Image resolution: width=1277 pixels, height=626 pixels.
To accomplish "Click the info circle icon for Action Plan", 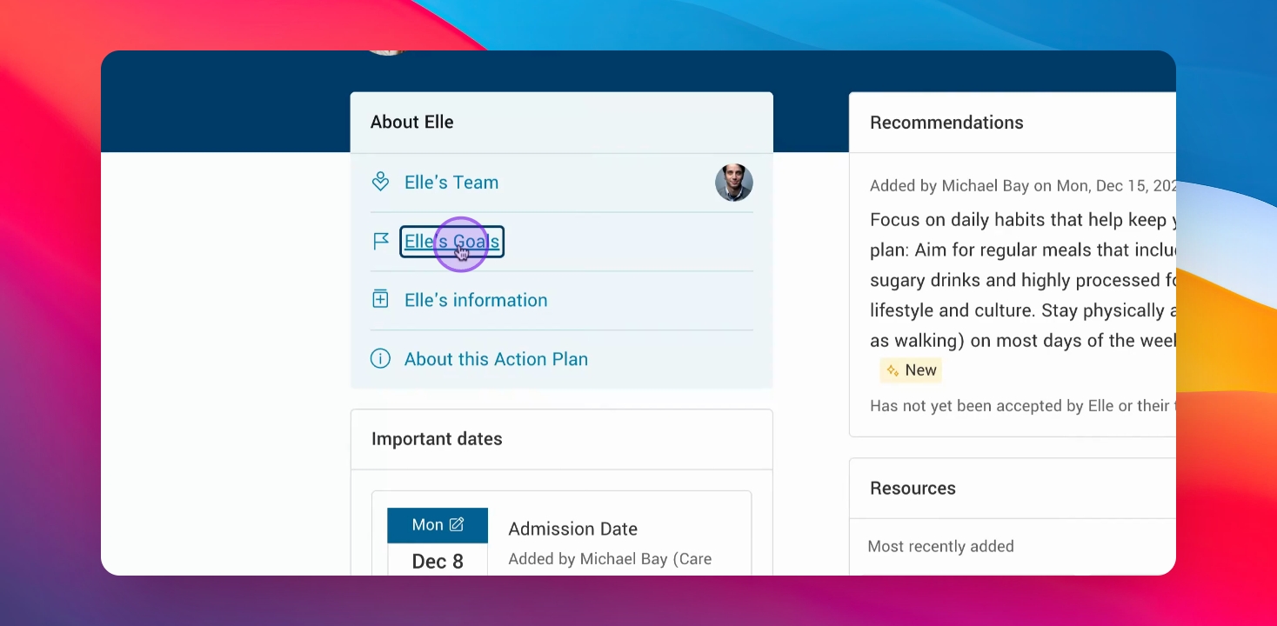I will (380, 359).
